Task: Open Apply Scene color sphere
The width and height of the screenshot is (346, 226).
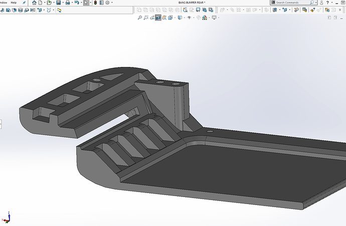Action: coord(205,17)
